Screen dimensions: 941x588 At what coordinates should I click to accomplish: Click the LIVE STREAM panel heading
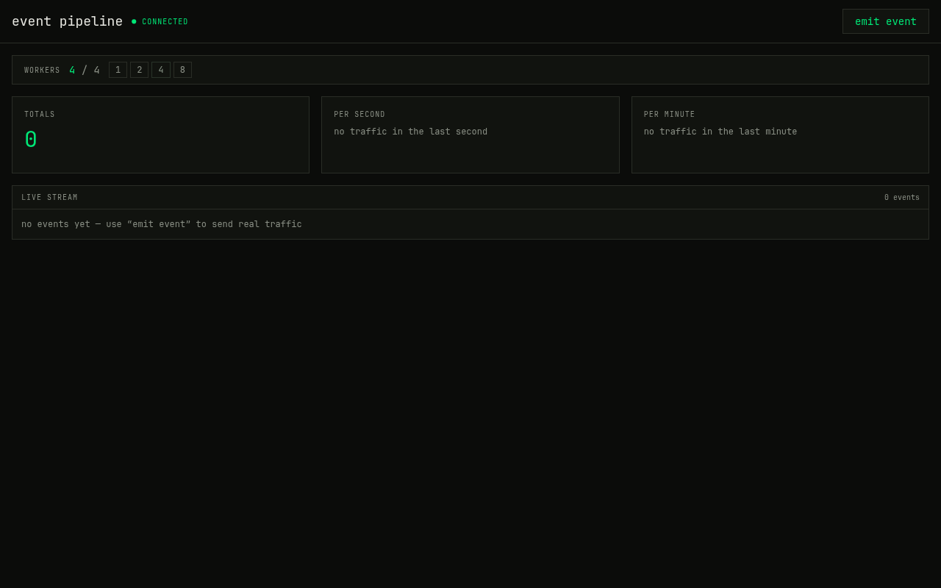point(49,198)
